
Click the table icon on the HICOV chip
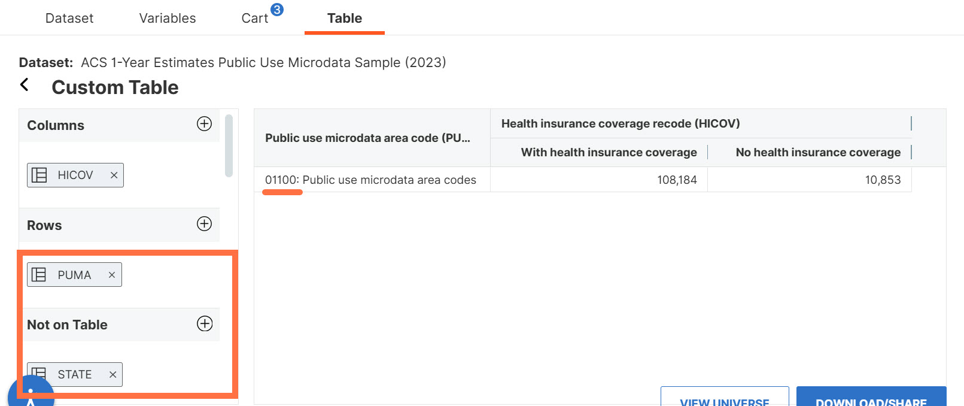coord(39,175)
